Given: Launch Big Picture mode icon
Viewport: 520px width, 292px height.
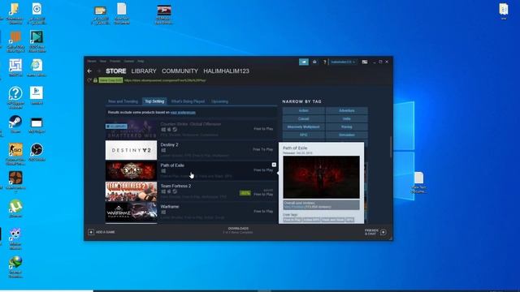Looking at the screenshot, I should coord(365,62).
